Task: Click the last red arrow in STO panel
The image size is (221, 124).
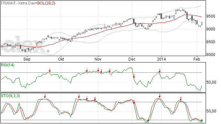Action: 181,99
